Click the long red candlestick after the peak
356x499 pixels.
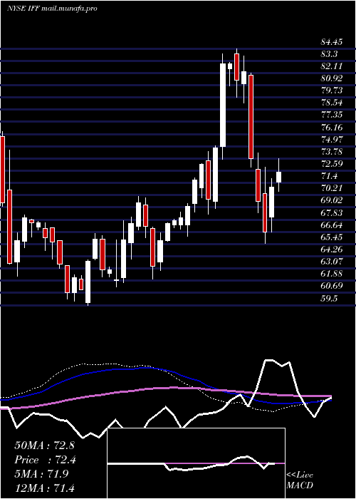coord(251,117)
